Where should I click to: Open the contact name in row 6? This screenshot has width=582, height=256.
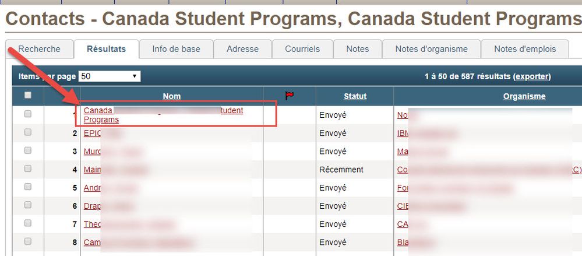point(93,206)
